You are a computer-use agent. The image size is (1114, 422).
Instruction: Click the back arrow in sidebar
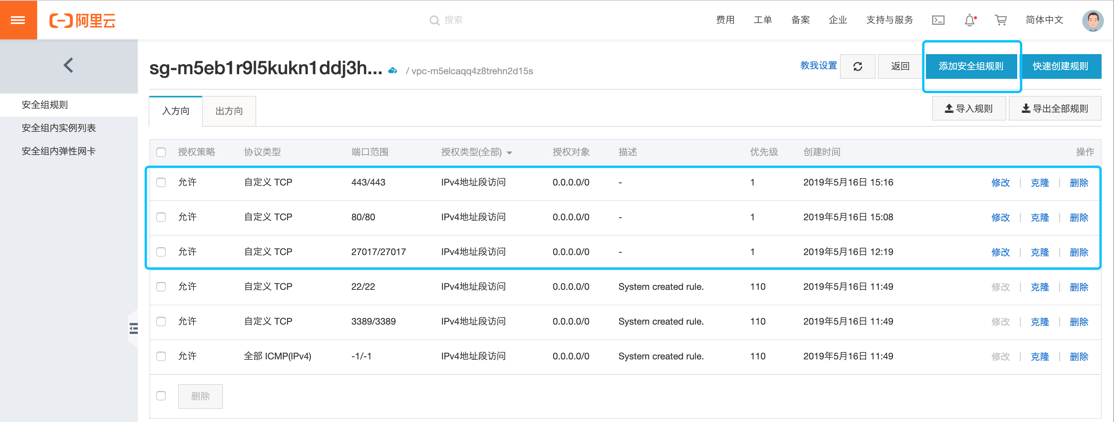coord(69,65)
